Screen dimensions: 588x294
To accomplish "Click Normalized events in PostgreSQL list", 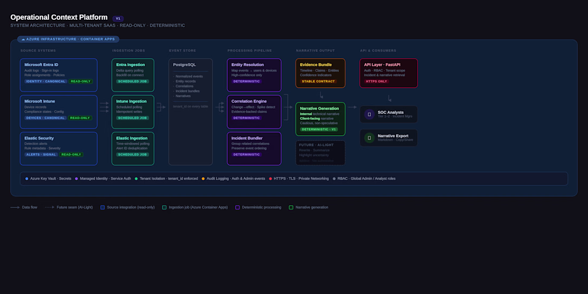I will (189, 76).
